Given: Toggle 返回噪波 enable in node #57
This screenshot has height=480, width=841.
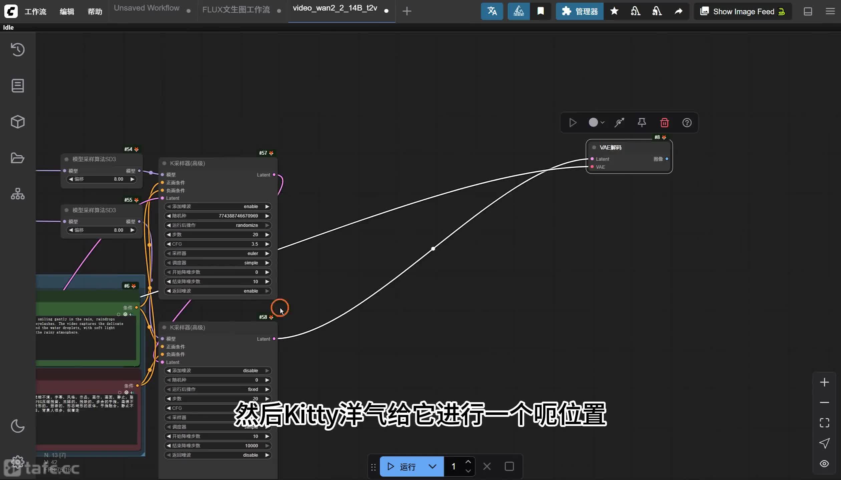Looking at the screenshot, I should coord(218,291).
